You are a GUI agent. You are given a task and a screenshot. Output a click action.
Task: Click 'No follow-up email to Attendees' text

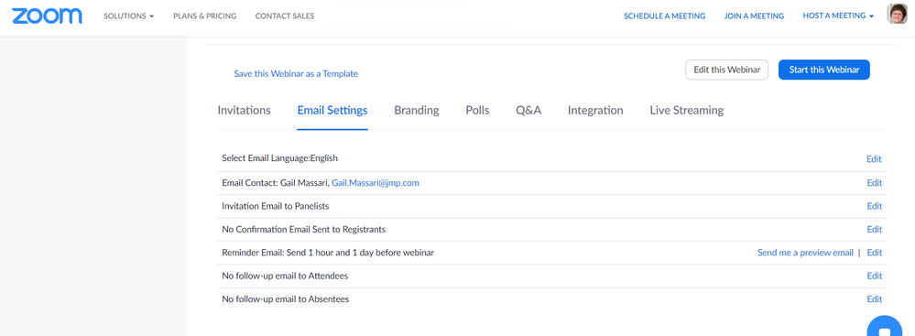285,276
